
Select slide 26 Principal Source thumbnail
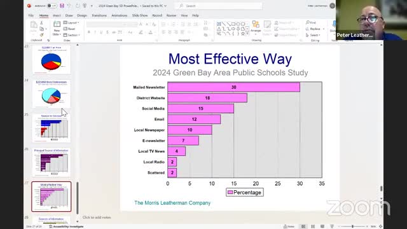tap(52, 162)
